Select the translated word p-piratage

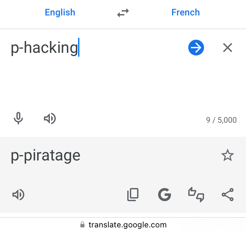(46, 156)
